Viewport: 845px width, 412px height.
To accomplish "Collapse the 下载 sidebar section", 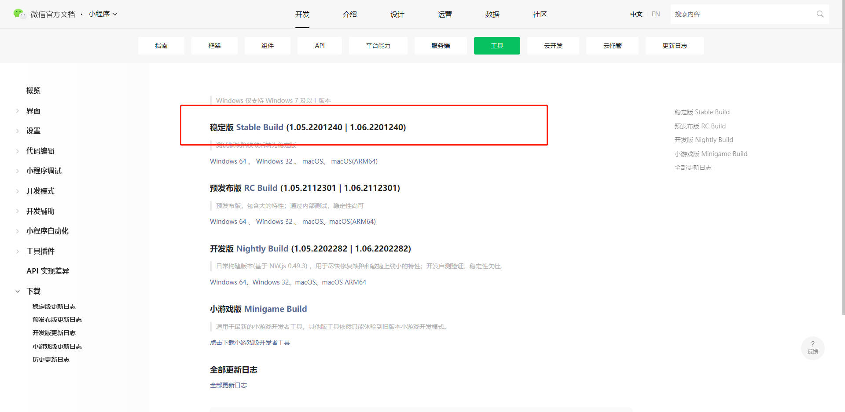I will pyautogui.click(x=33, y=291).
